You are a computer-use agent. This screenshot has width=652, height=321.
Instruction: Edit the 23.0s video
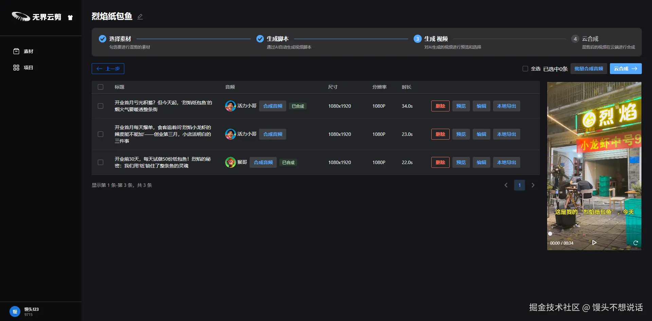[x=482, y=134]
